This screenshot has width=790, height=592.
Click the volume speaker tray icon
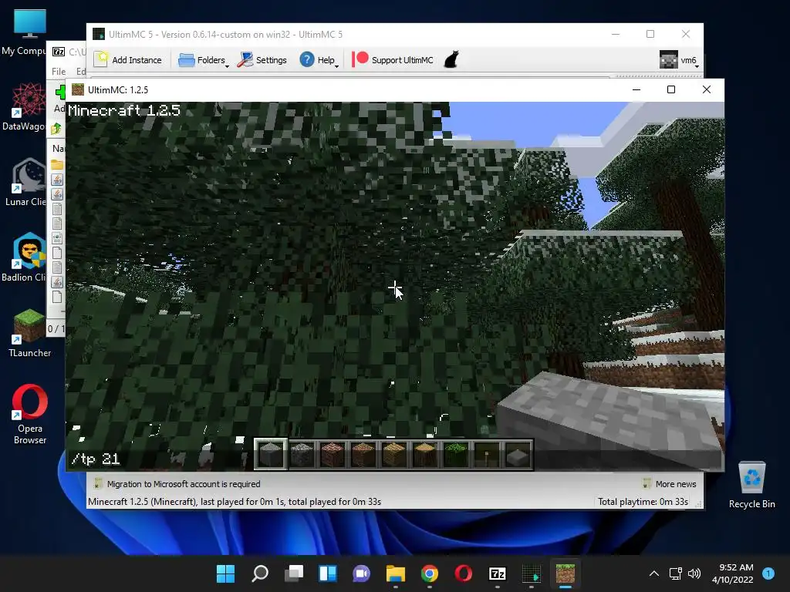(x=694, y=573)
